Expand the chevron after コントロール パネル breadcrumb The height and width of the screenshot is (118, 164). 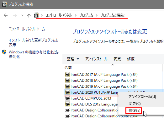click(76, 15)
